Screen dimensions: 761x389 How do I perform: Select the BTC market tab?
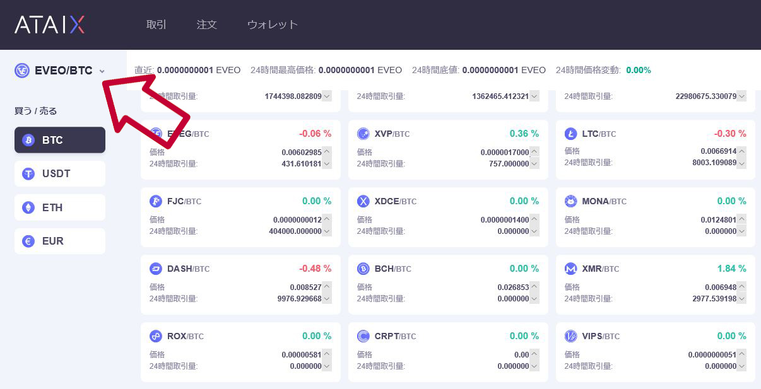[60, 140]
